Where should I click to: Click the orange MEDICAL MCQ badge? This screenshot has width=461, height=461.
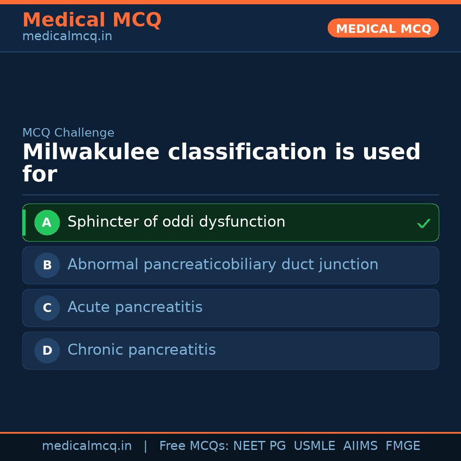pyautogui.click(x=383, y=29)
